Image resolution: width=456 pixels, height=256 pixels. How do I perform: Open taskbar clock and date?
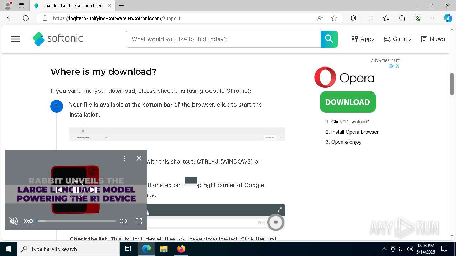coord(426,249)
